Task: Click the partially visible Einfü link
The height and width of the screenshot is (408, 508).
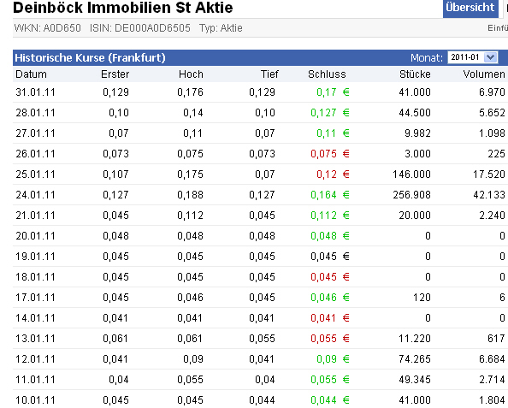Action: 498,28
